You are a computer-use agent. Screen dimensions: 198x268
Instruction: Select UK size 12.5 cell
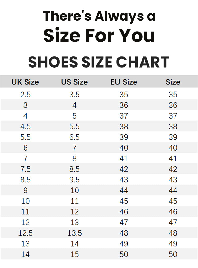(x=25, y=233)
